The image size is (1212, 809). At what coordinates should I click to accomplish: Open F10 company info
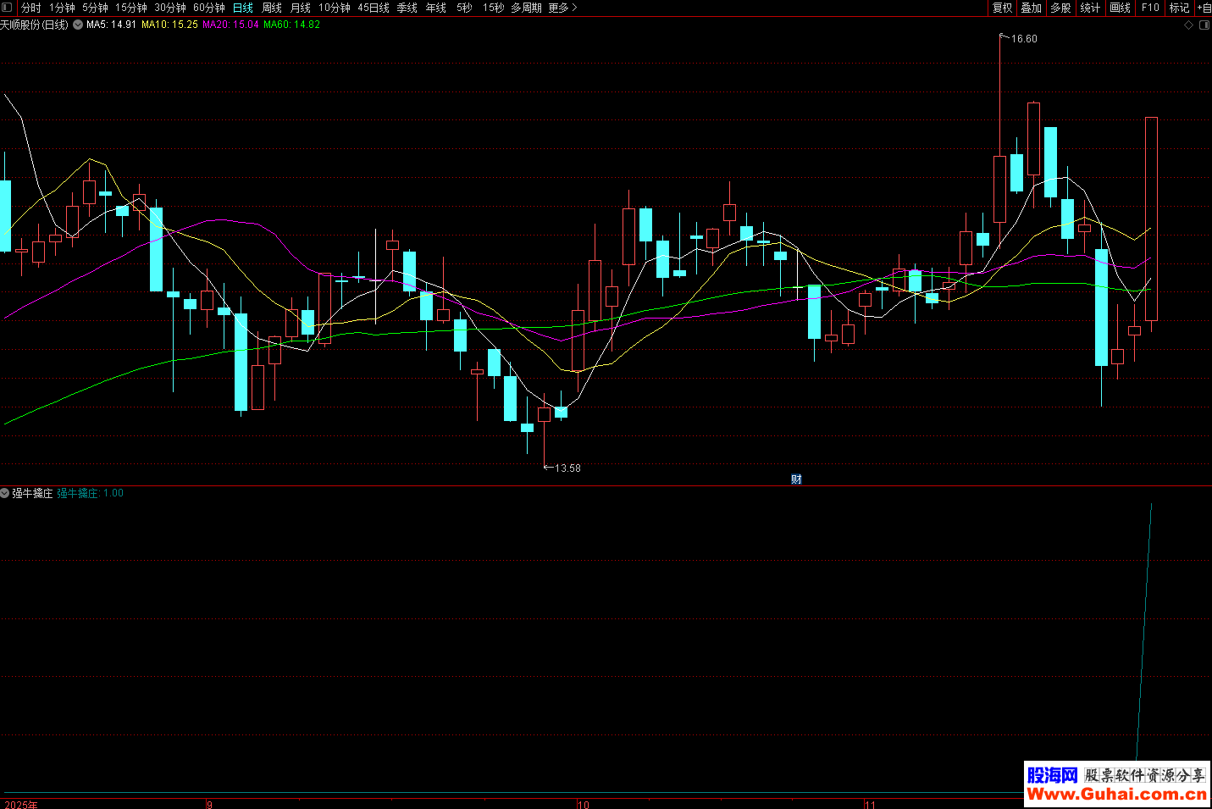[x=1150, y=8]
